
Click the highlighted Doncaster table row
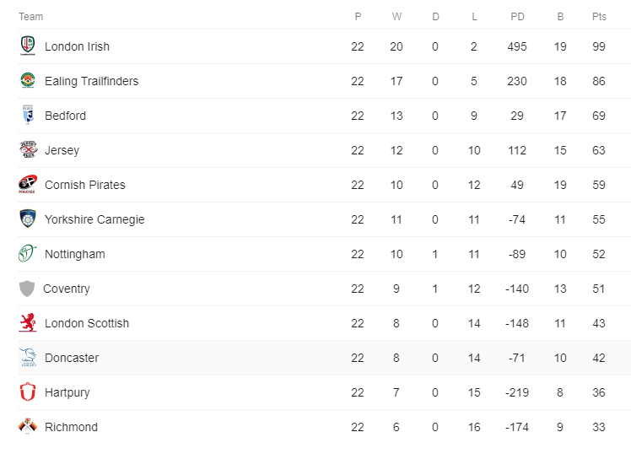click(324, 358)
